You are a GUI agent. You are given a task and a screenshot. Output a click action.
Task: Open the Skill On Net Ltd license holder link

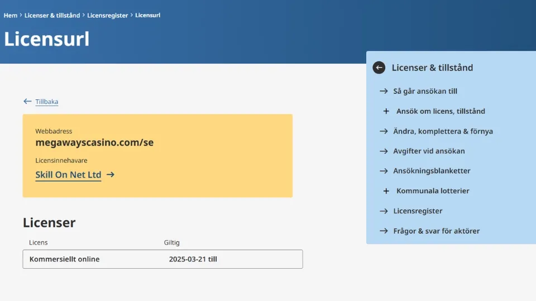click(x=68, y=174)
